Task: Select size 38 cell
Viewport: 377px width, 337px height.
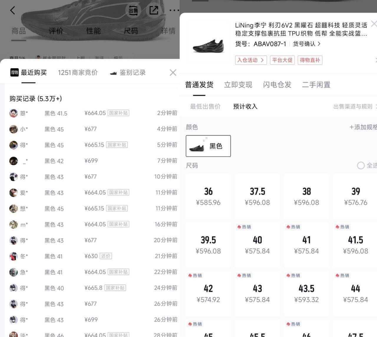Action: coord(306,196)
